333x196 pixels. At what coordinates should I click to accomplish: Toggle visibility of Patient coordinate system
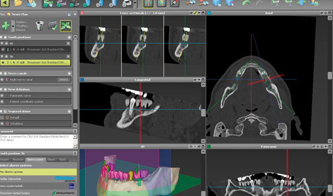(x=2, y=102)
